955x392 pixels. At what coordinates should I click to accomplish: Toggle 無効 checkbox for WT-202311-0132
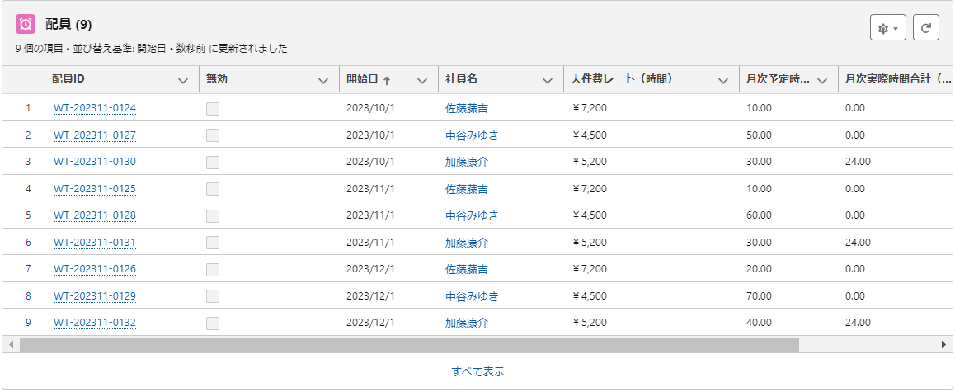point(213,324)
